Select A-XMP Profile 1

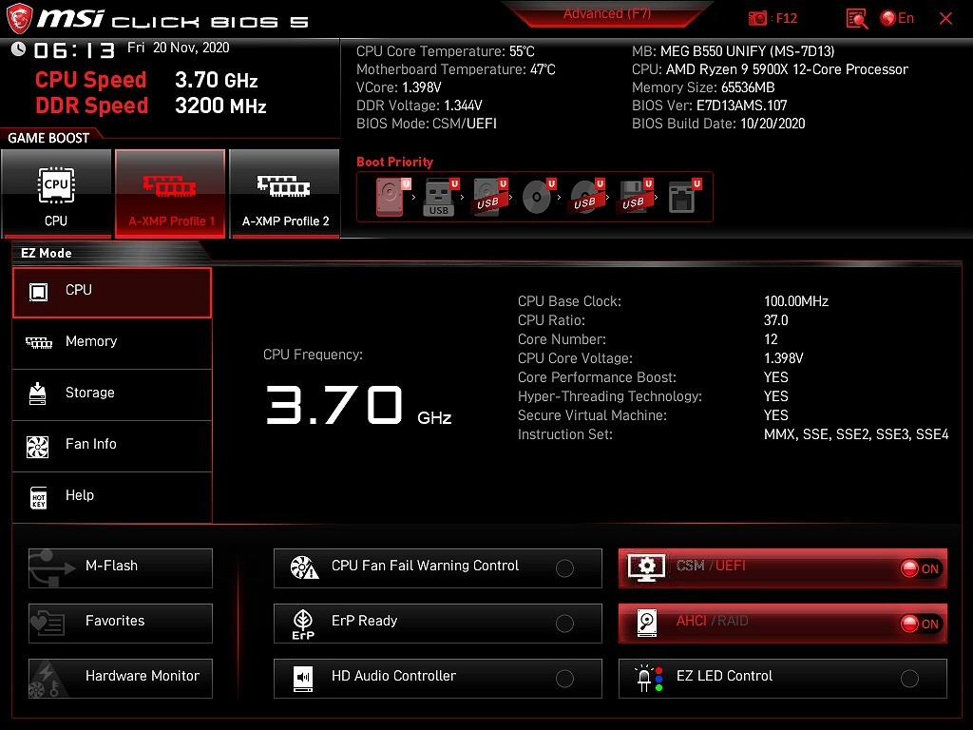(x=170, y=194)
